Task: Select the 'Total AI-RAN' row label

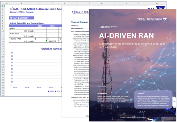Action: [x=22, y=39]
